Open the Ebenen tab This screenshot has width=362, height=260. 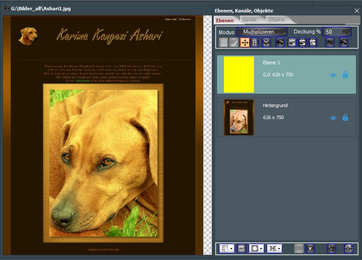(225, 20)
